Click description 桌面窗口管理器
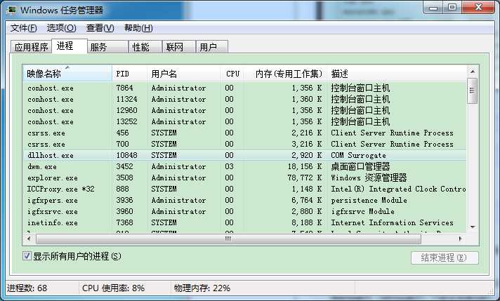This screenshot has height=301, width=500. click(x=360, y=166)
